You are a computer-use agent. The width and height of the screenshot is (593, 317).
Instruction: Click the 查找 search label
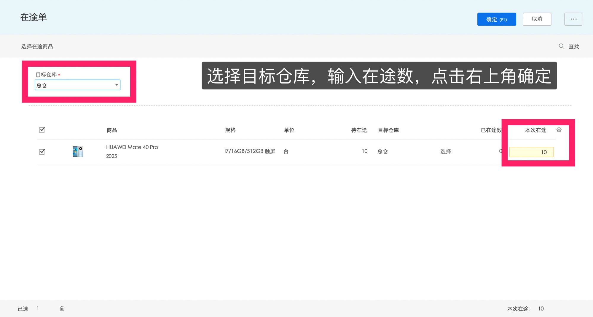573,46
